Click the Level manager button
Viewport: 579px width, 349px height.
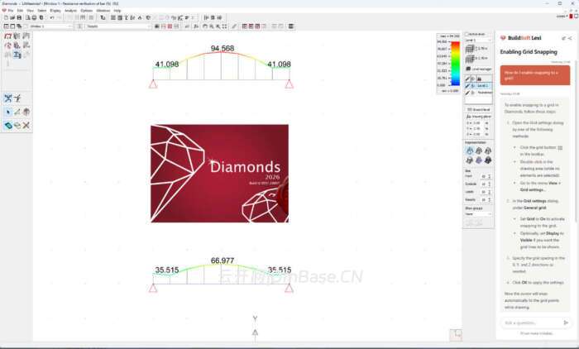(479, 69)
